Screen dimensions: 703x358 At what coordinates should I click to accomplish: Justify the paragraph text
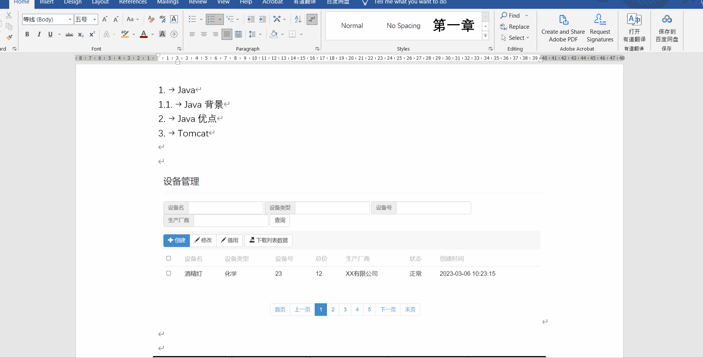pyautogui.click(x=227, y=34)
